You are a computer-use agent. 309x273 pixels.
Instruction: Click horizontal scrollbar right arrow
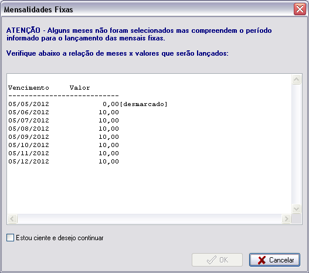pyautogui.click(x=286, y=219)
